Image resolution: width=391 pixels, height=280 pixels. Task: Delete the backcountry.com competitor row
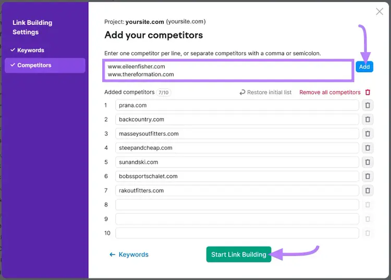pyautogui.click(x=368, y=120)
